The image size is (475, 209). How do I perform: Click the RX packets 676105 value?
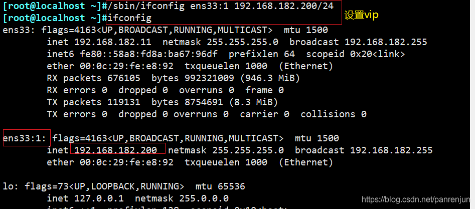click(x=123, y=78)
